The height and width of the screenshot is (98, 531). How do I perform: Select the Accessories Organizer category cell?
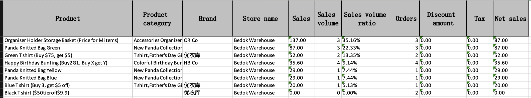[158, 40]
